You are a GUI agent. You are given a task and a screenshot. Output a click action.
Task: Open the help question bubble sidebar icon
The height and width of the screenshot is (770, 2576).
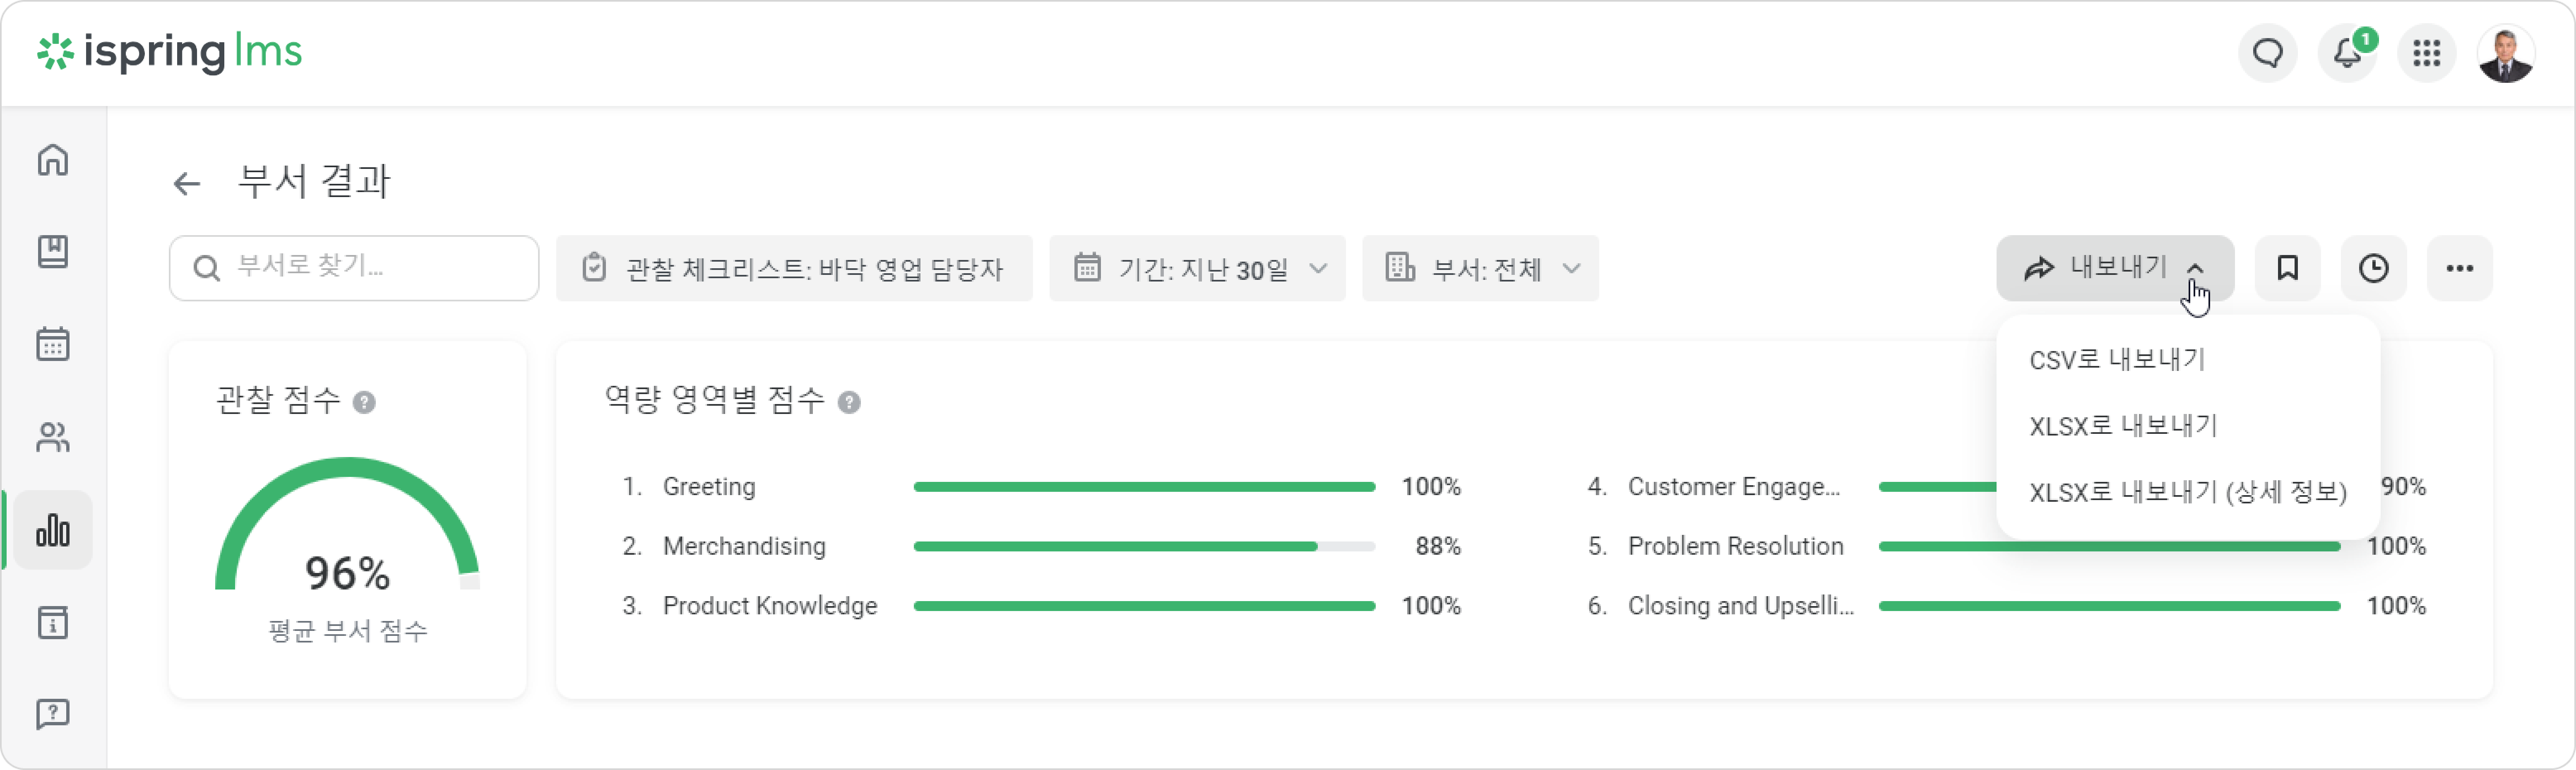pyautogui.click(x=53, y=714)
